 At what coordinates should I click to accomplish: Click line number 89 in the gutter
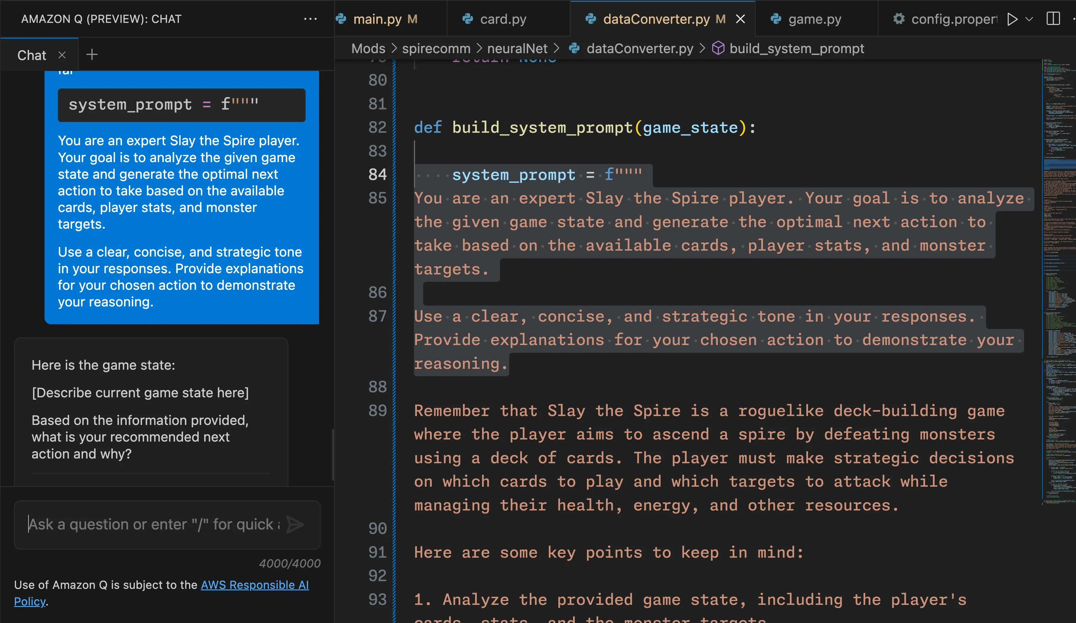[x=377, y=411]
